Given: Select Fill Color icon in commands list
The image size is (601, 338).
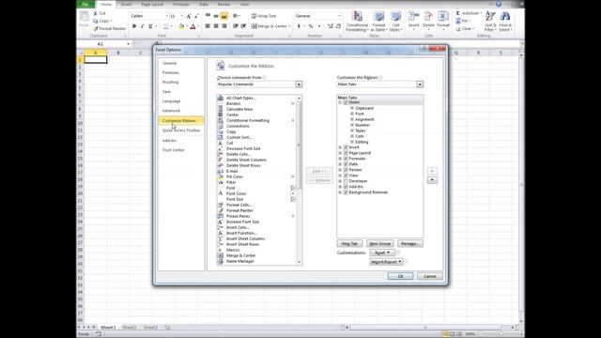Looking at the screenshot, I should [x=221, y=177].
